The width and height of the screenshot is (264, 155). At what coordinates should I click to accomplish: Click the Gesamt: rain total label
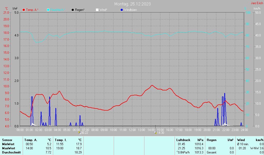[x=212, y=152]
